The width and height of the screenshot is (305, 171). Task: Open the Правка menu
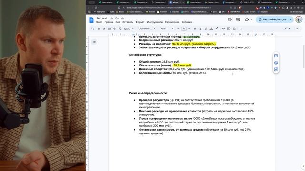click(x=109, y=22)
